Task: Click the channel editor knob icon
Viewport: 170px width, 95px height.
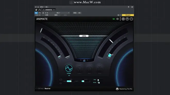Action: pyautogui.click(x=36, y=10)
